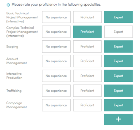140x130 pixels.
Task: Choose Proficient for Basic Technical Project Management
Action: click(x=87, y=17)
